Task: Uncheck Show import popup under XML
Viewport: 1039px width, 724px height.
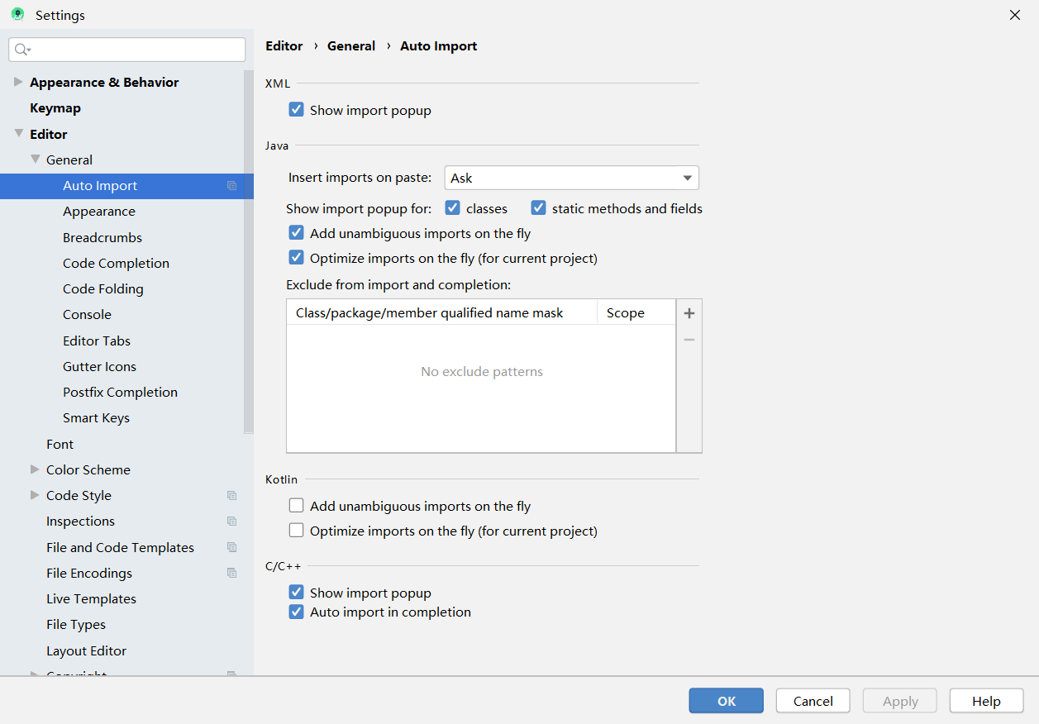Action: (x=296, y=109)
